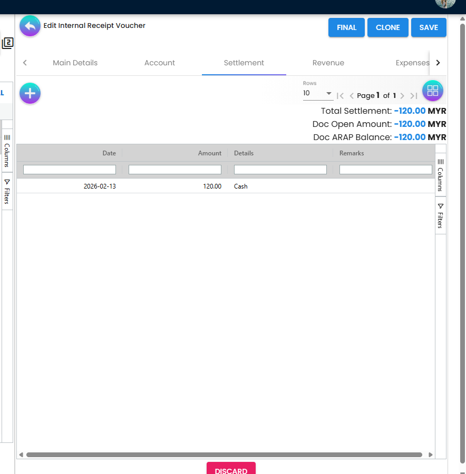The image size is (466, 474).
Task: Open the grid view icon button
Action: point(432,91)
